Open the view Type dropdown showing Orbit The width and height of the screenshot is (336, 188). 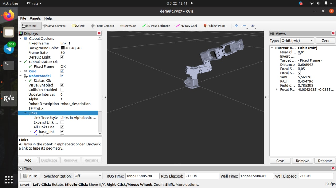pyautogui.click(x=297, y=41)
